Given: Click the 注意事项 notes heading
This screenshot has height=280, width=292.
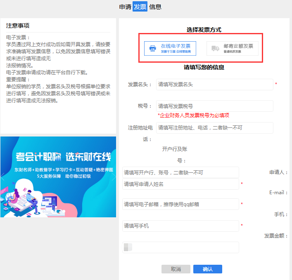Looking at the screenshot, I should coord(18,26).
